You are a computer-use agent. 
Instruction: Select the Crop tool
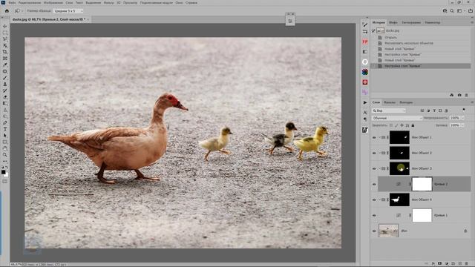point(5,52)
